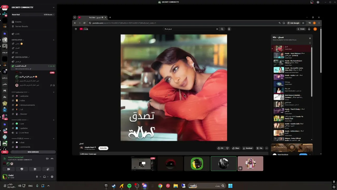Click Ask Google in Chrome address bar
Screen dimensions: 337x190
(x=293, y=23)
